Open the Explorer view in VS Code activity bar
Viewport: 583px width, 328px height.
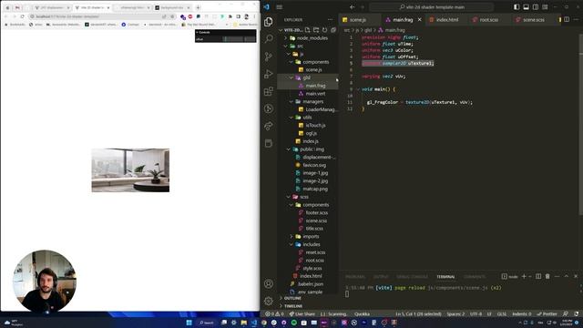[x=269, y=22]
